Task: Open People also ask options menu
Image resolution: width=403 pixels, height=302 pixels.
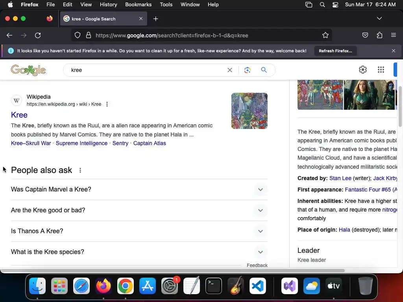Action: point(80,170)
